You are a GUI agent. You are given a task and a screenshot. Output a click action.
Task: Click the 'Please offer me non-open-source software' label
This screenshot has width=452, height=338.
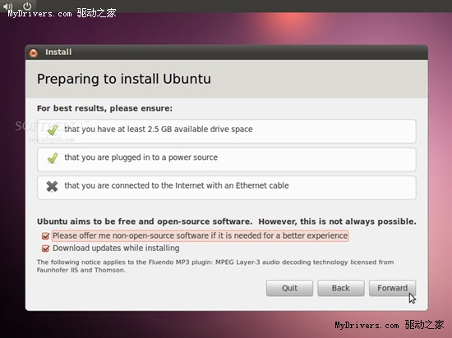pos(200,236)
